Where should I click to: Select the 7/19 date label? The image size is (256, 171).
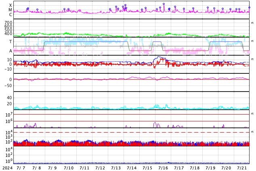(210, 168)
